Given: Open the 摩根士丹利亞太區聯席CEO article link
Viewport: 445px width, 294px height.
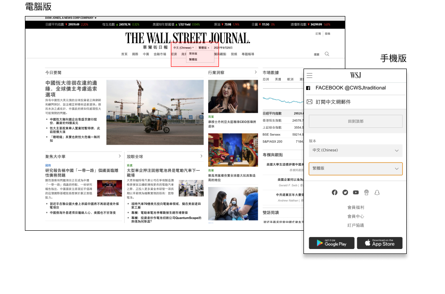Looking at the screenshot, I should click(x=232, y=124).
